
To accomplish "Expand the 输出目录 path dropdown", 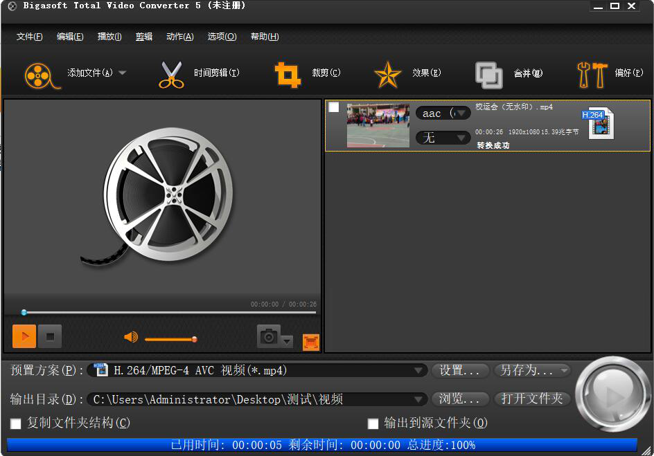I will [x=418, y=399].
